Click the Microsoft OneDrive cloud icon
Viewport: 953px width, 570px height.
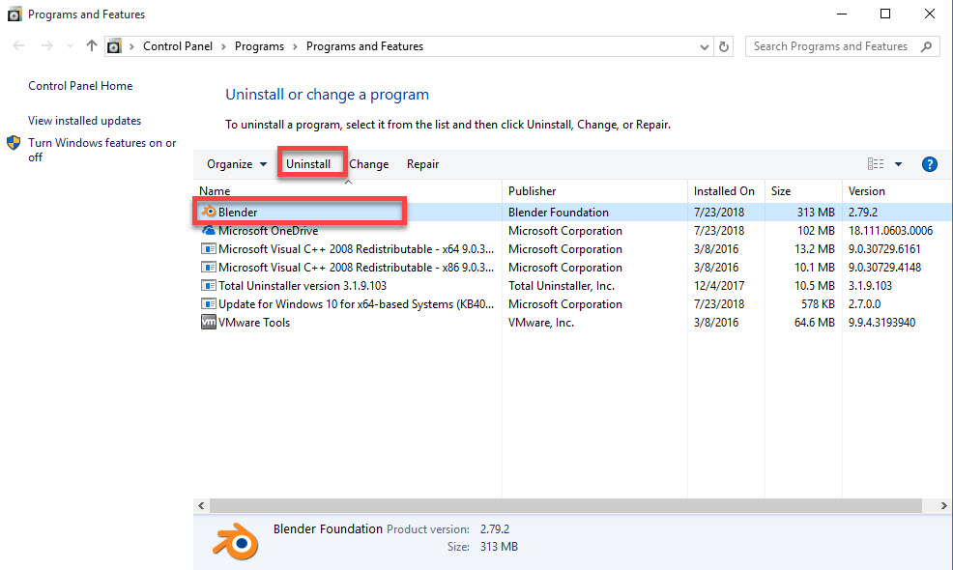point(208,231)
